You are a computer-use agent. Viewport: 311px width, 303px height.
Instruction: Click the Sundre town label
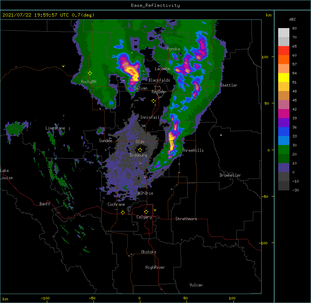(x=105, y=141)
